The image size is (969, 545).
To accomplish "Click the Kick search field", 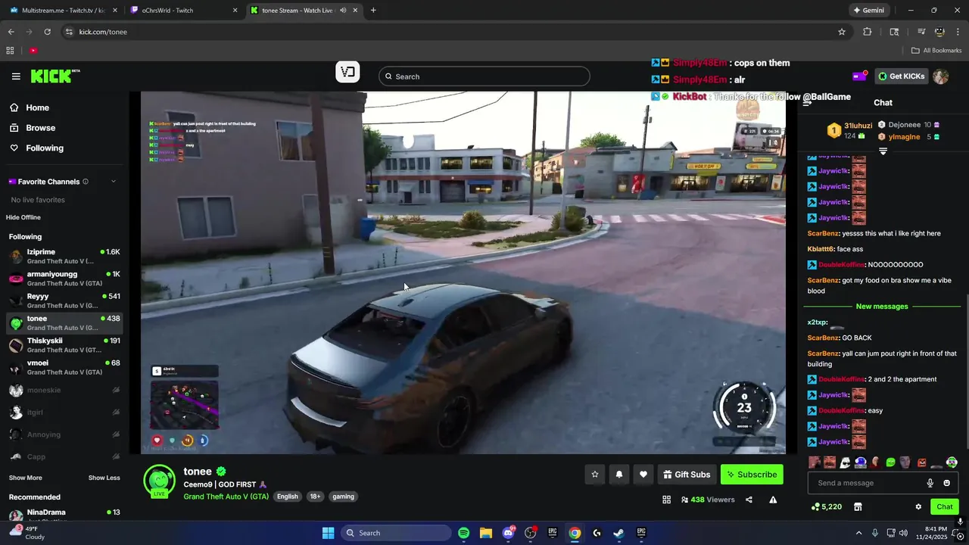I will click(x=484, y=76).
